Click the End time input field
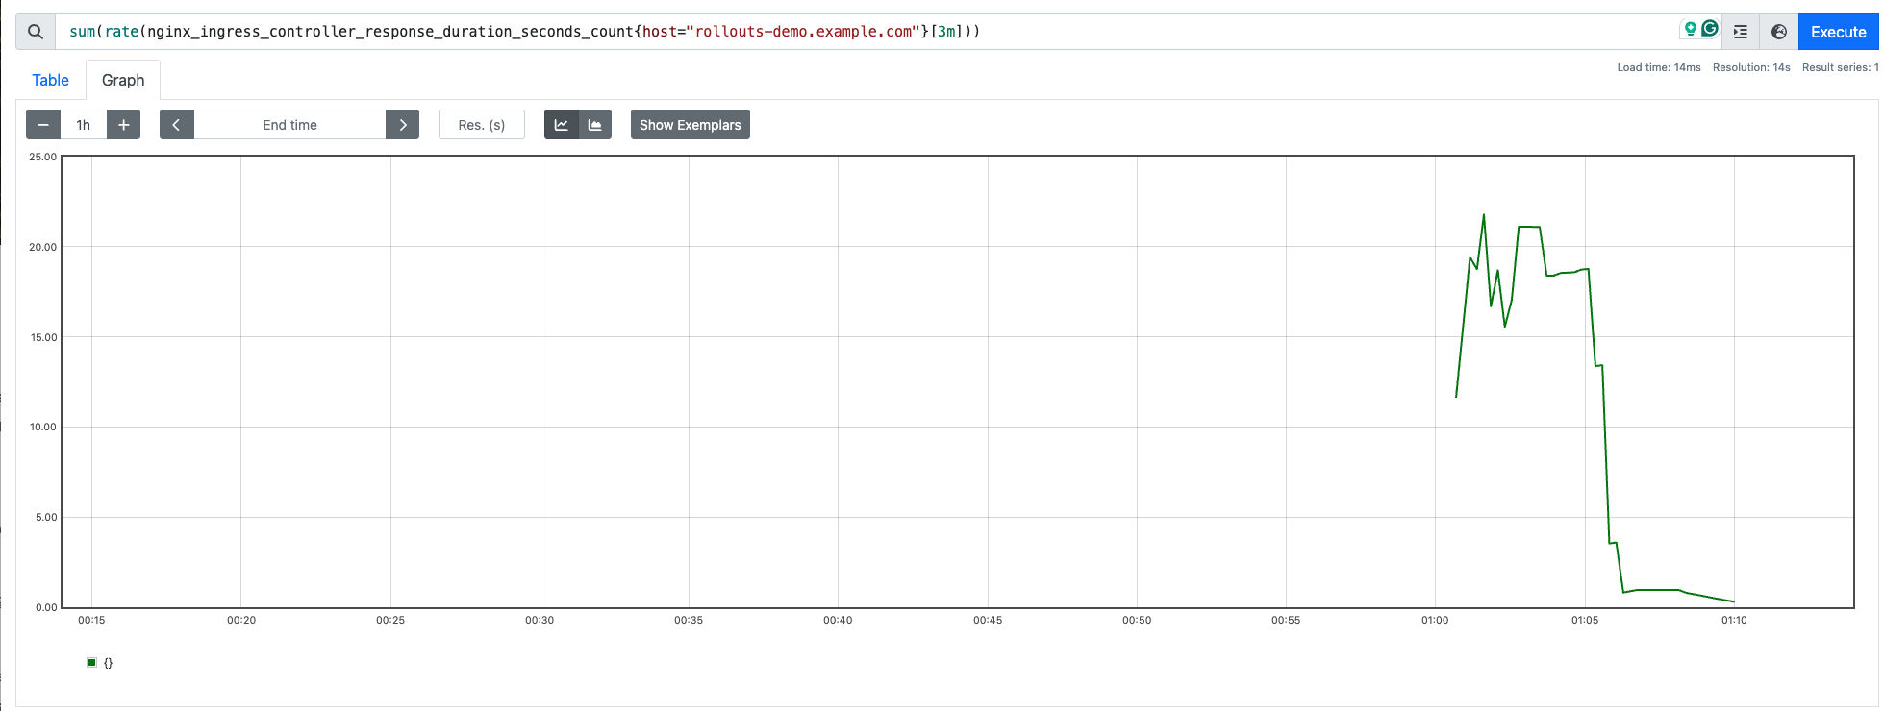 tap(289, 125)
